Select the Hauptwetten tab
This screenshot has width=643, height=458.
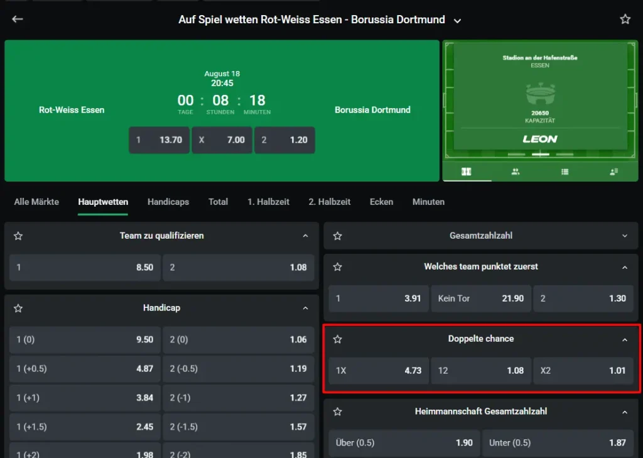click(x=103, y=202)
